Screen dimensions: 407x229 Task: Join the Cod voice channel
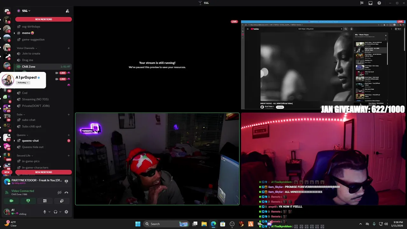point(43,93)
